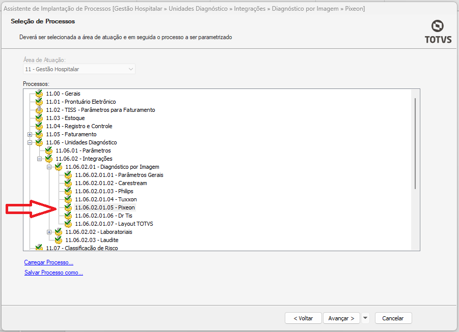Click the Pixeon process icon
Screen dimensions: 459x332
tap(68, 207)
